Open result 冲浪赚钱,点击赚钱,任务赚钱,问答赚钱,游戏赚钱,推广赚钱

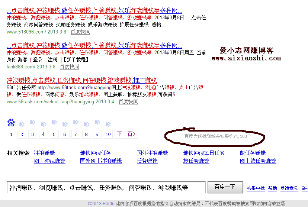[x=82, y=80]
